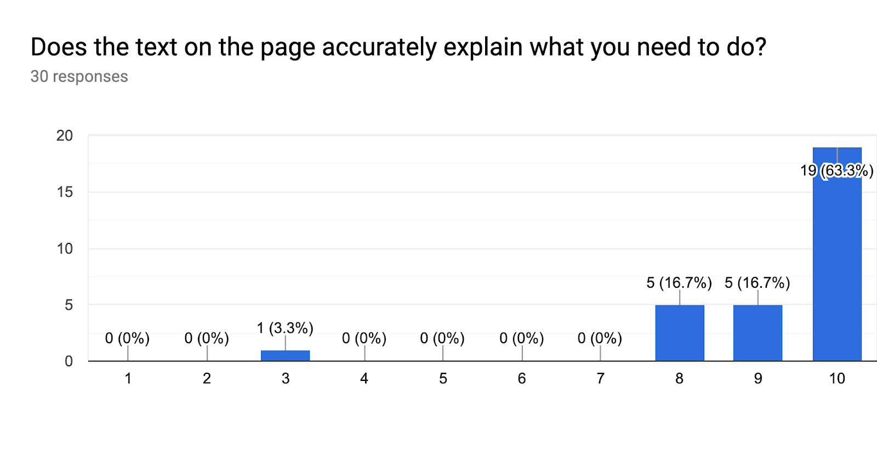877x455 pixels.
Task: Select the blue bar above rating 8
Action: (680, 333)
